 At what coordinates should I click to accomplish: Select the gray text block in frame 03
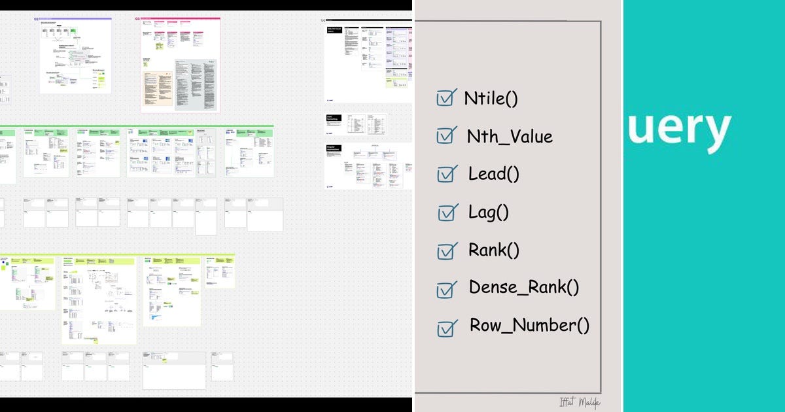[194, 84]
